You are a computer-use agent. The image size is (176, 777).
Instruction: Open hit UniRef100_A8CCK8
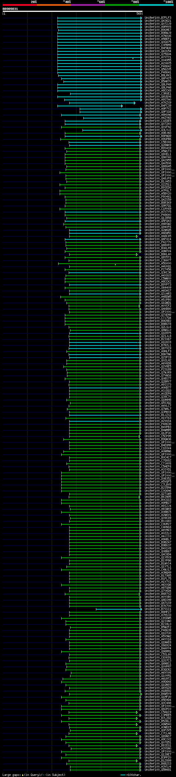158,90
